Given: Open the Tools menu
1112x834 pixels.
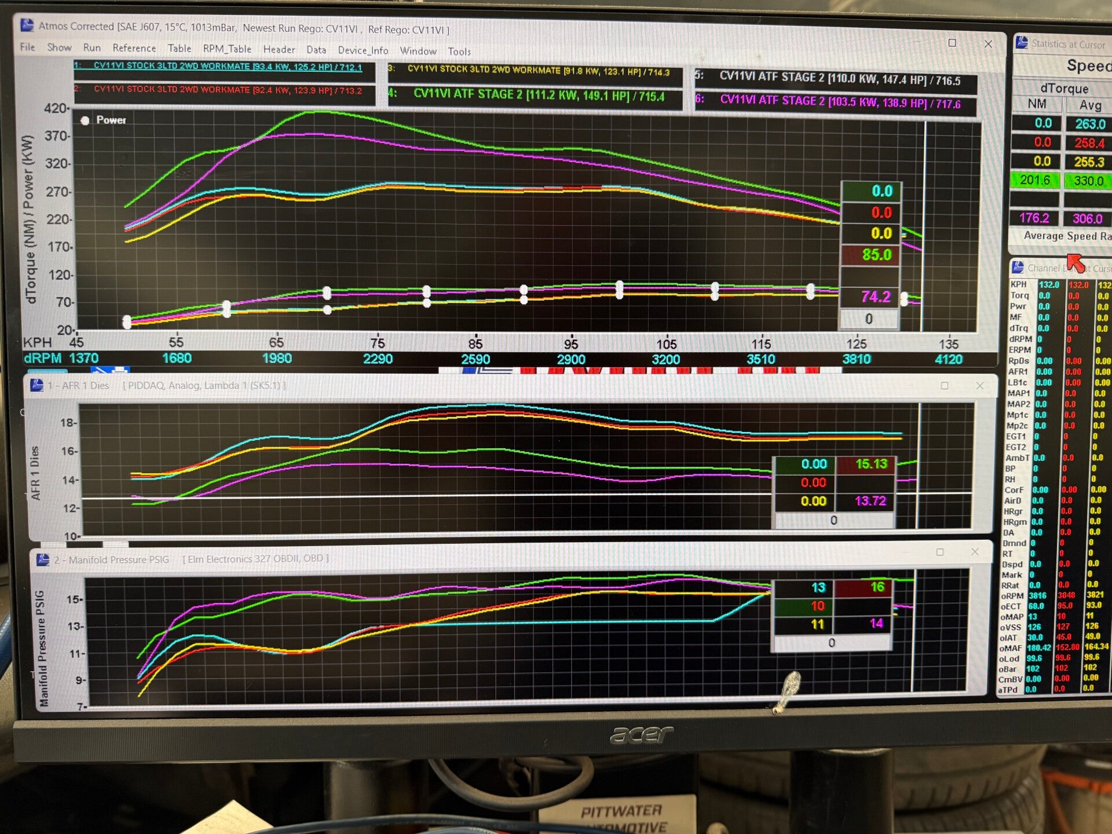Looking at the screenshot, I should click(x=459, y=52).
